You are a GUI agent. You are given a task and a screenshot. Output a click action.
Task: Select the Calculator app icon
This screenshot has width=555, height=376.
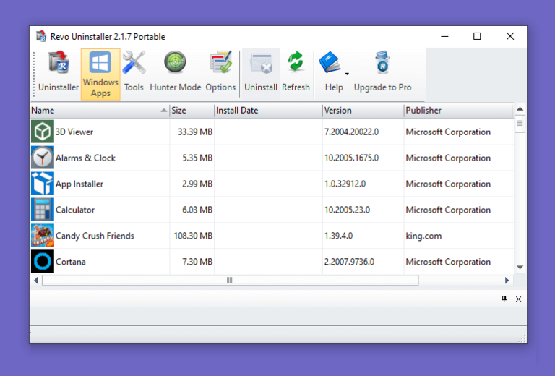[x=43, y=210]
